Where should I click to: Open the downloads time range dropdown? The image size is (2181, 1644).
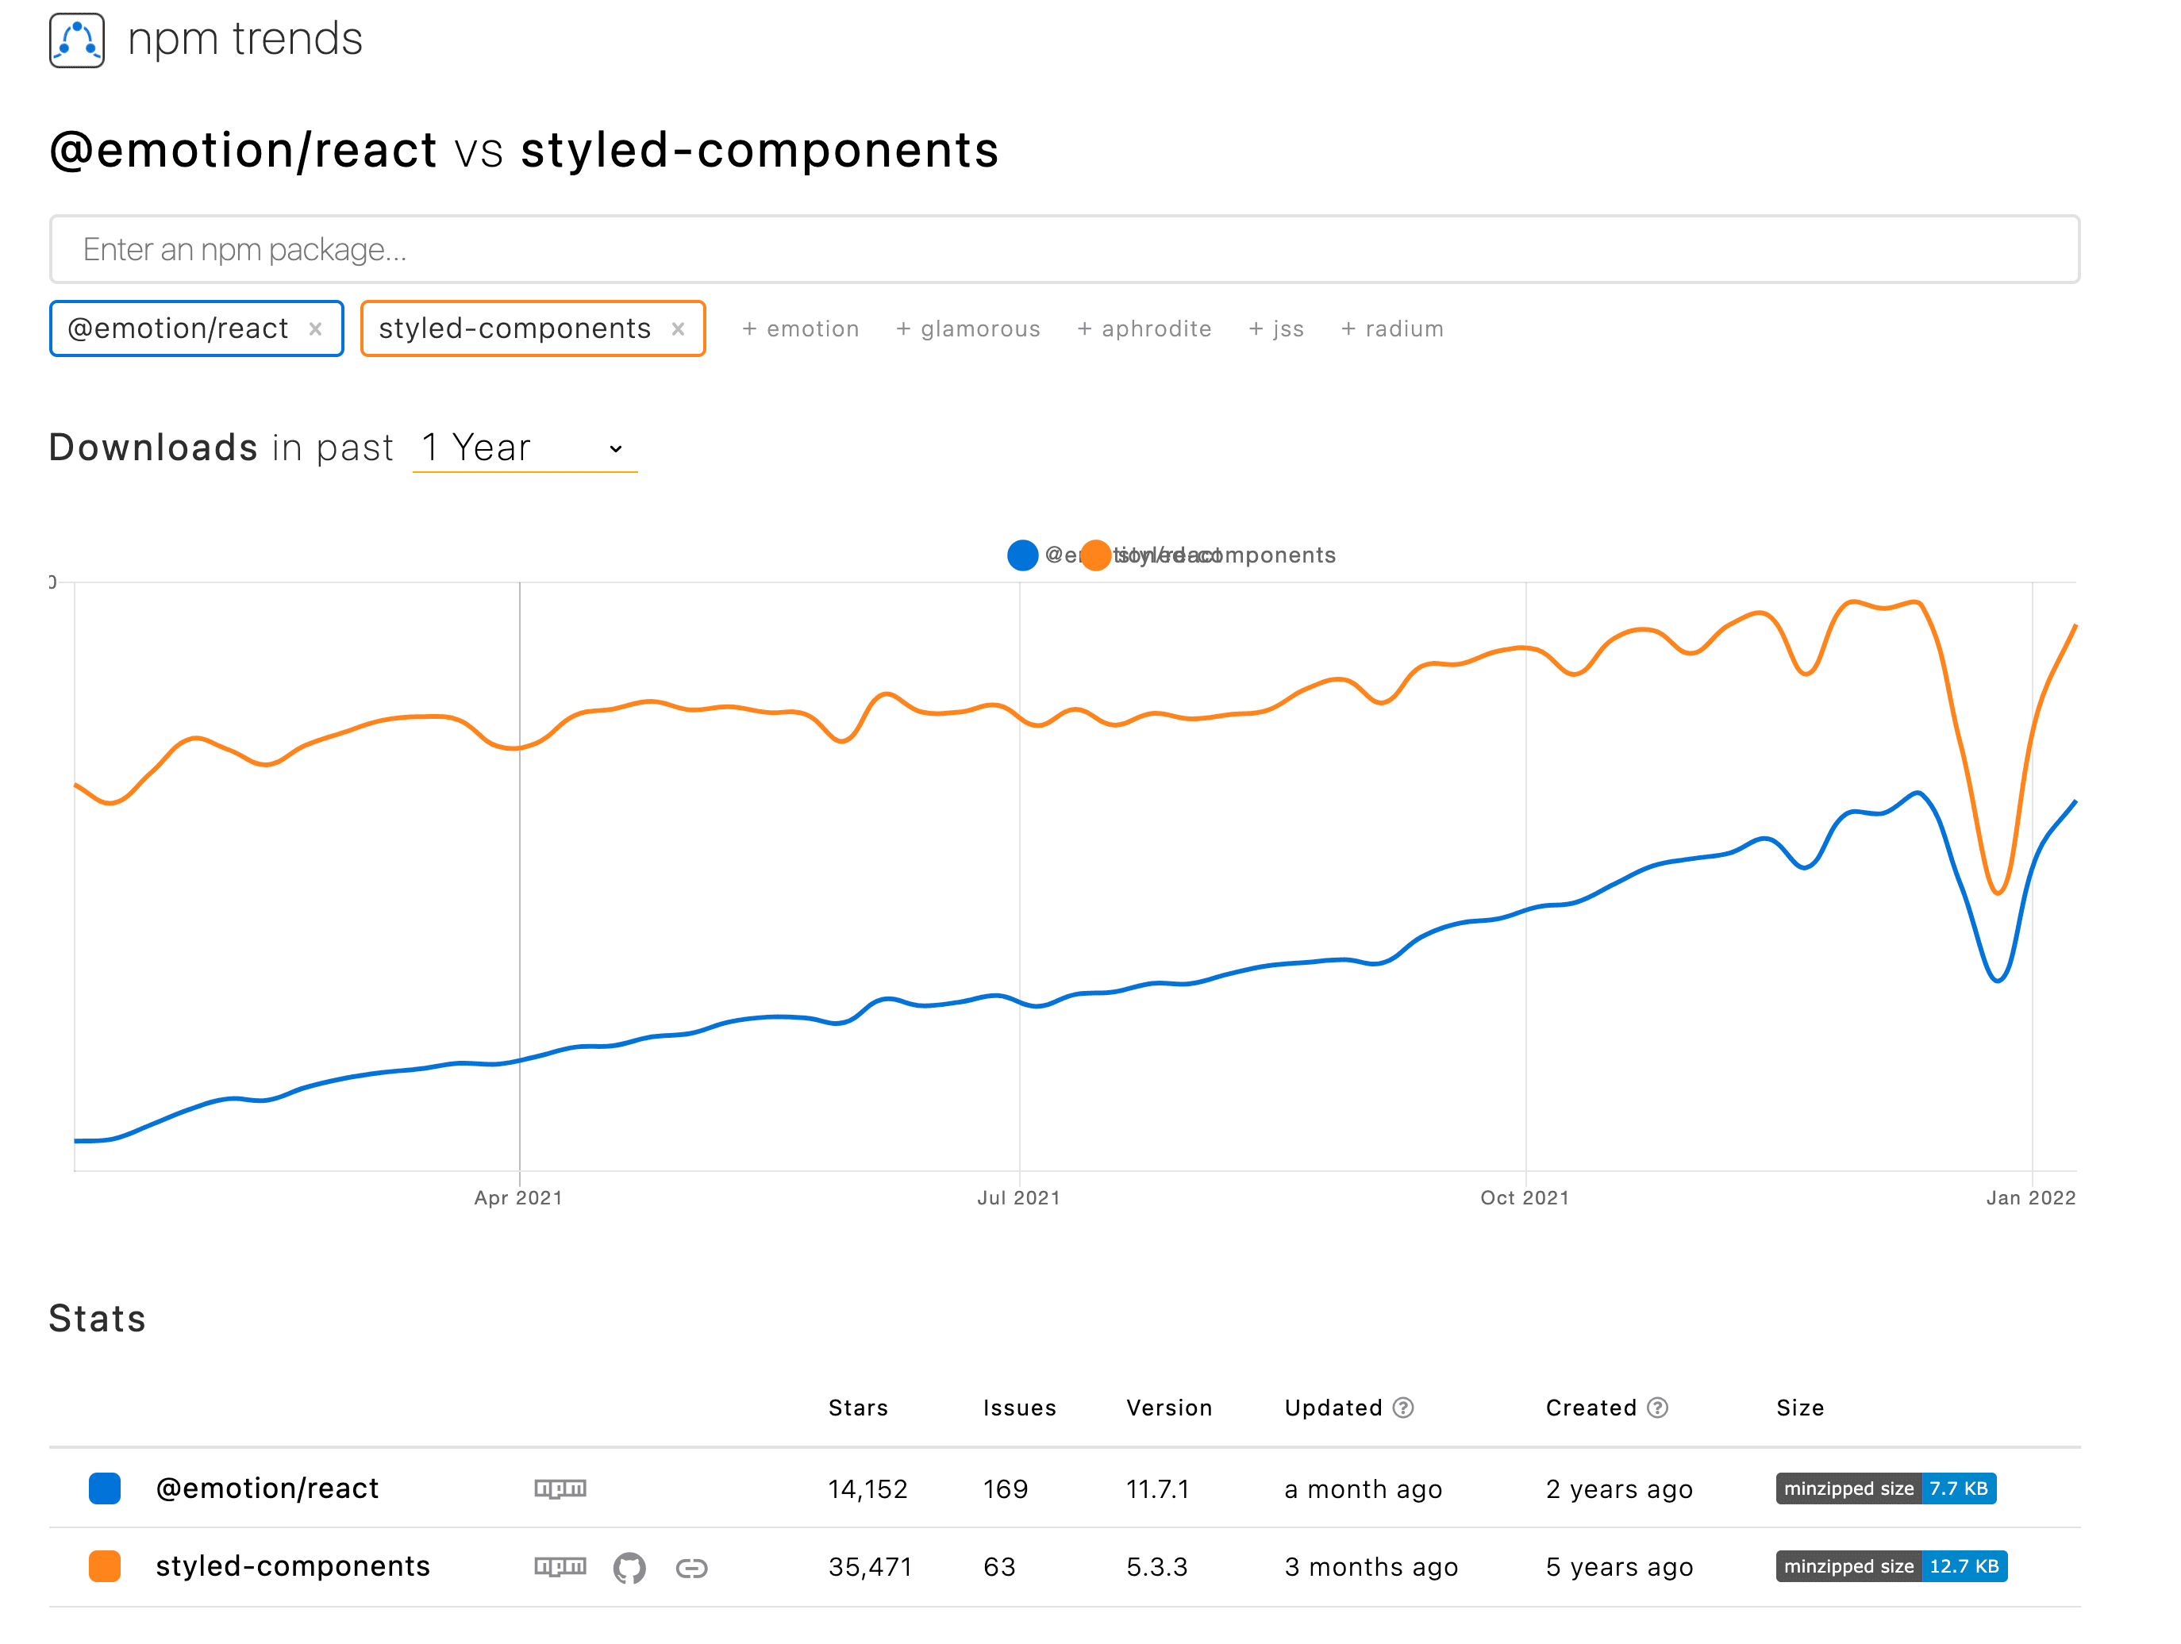click(x=525, y=448)
